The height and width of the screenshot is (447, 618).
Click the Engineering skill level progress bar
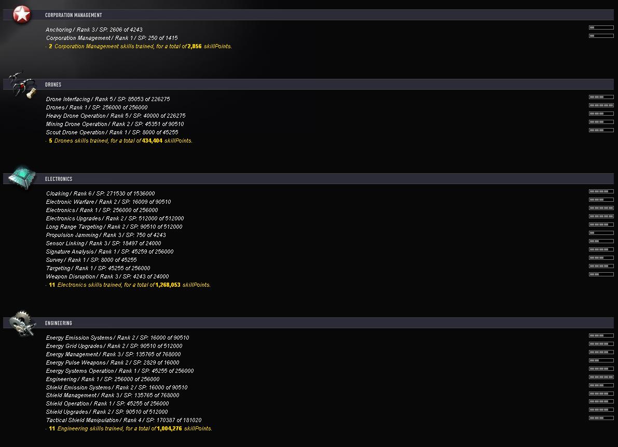click(x=601, y=378)
